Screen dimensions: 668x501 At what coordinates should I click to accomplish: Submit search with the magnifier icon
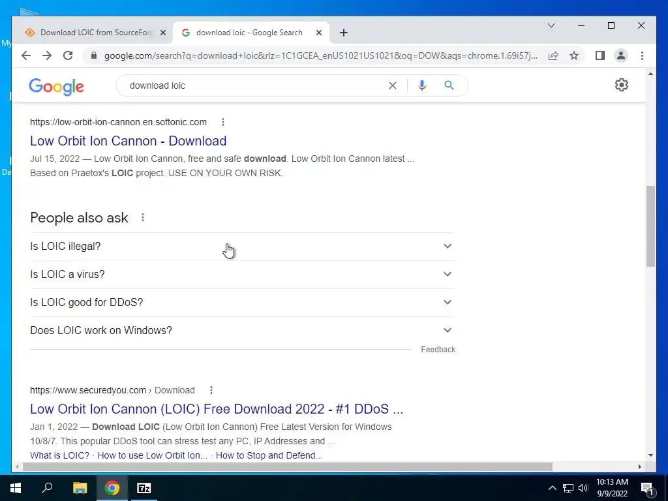pos(449,85)
